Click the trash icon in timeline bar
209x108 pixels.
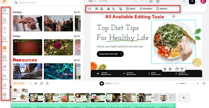click(47, 83)
